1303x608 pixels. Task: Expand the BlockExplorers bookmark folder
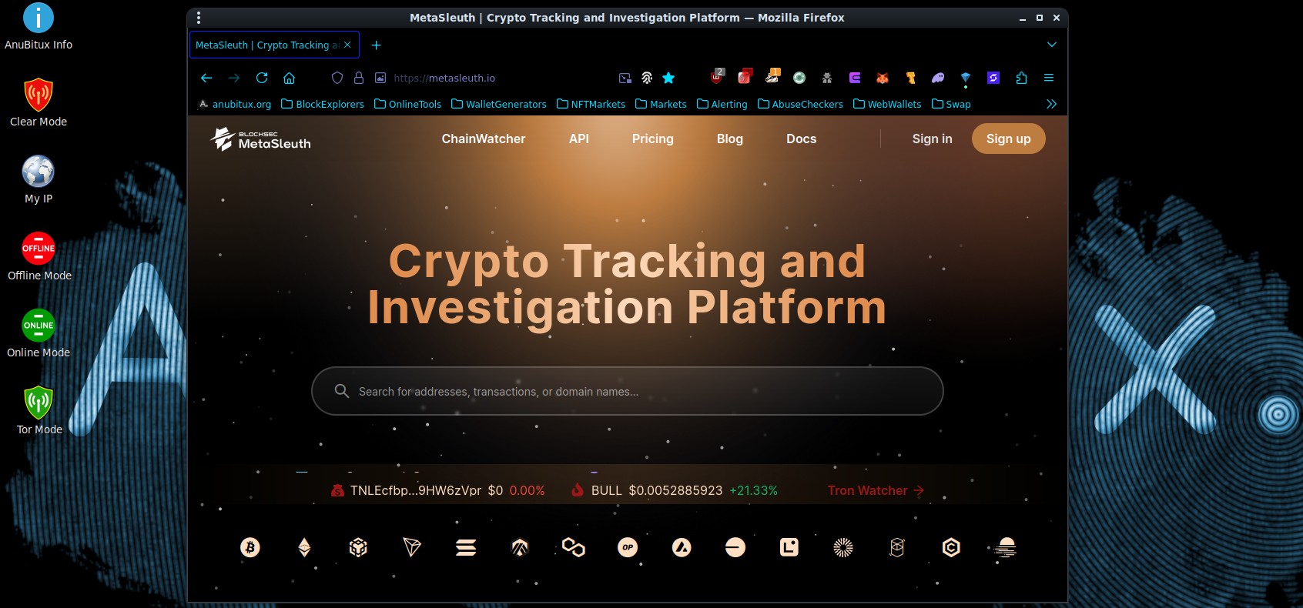click(x=323, y=104)
